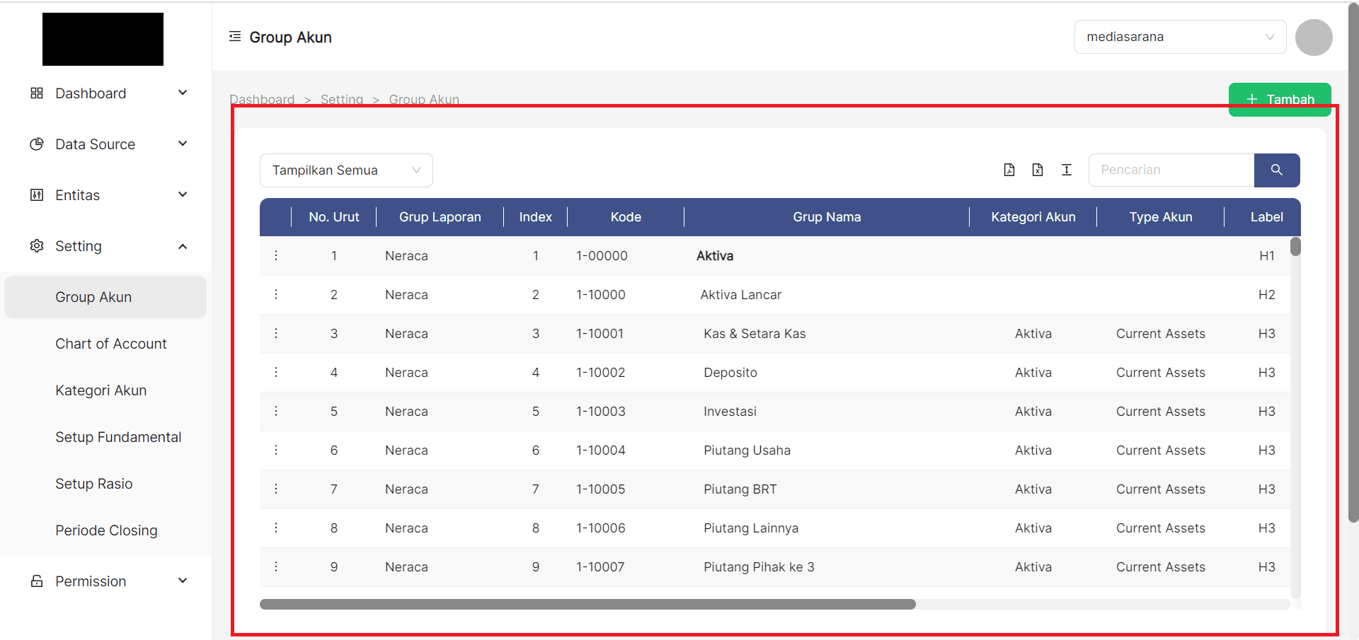
Task: Open row actions for Aktiva Lancar
Action: coord(276,294)
